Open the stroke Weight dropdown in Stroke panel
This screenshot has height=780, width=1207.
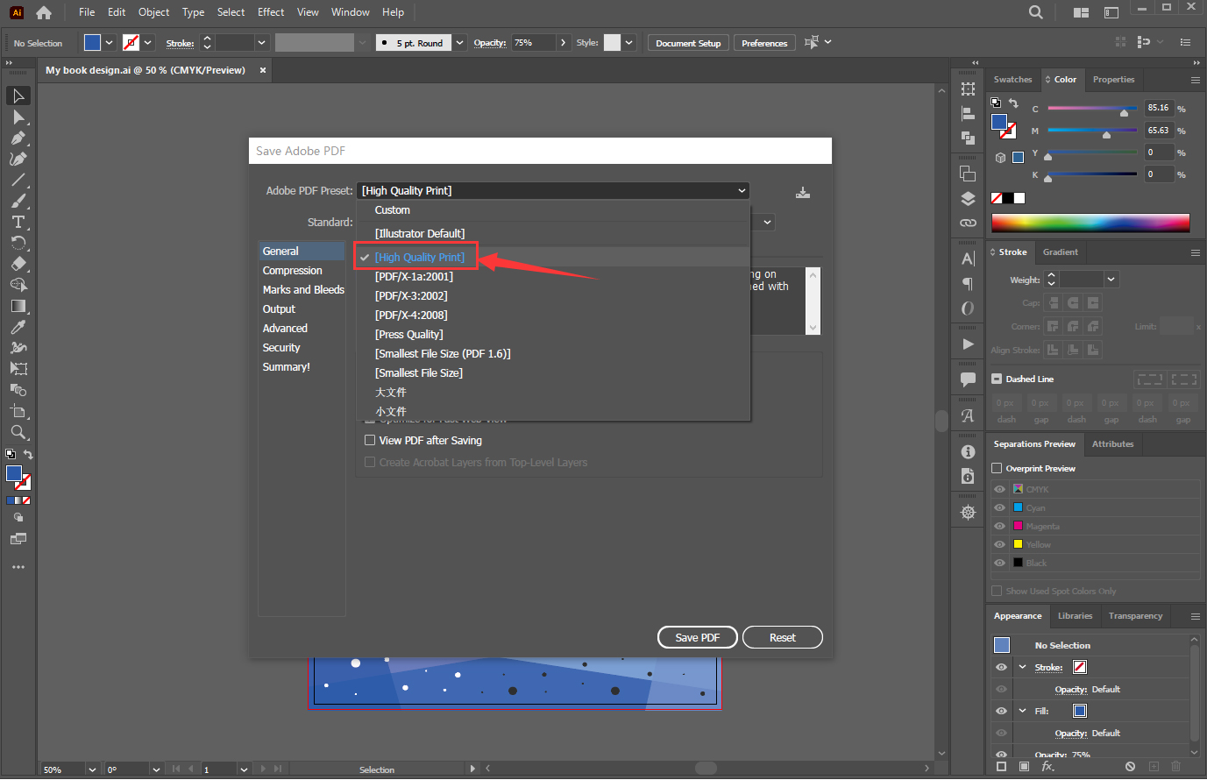(x=1111, y=280)
